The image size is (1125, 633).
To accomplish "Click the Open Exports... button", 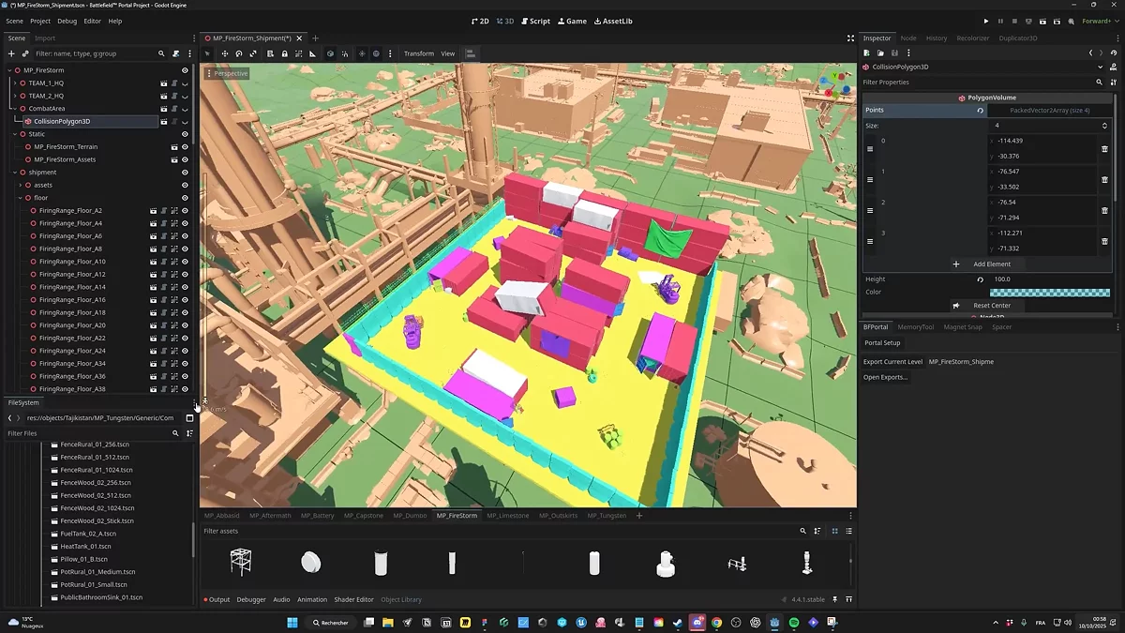I will (x=885, y=377).
